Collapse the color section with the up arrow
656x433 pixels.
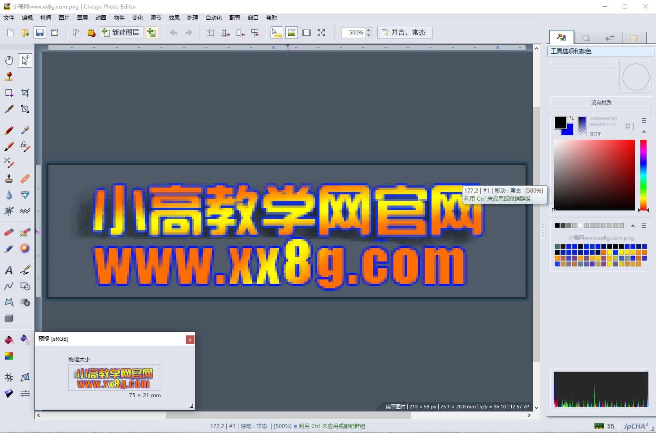click(x=644, y=131)
